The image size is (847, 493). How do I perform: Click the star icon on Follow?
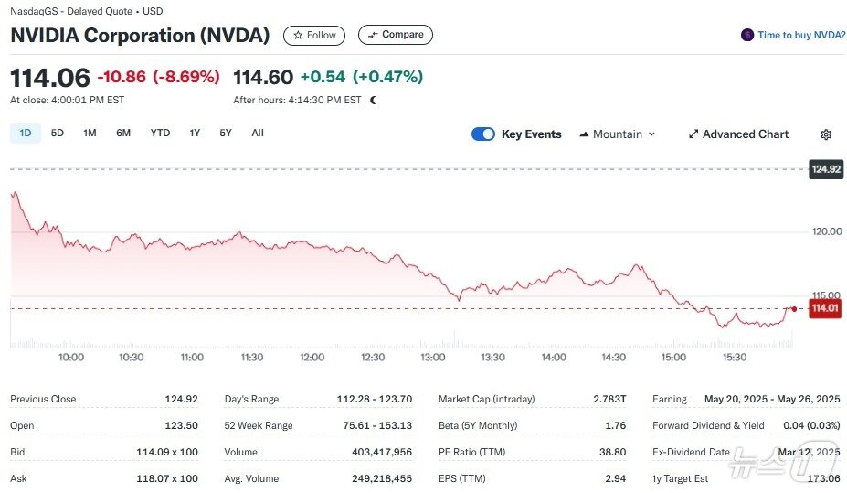point(298,36)
